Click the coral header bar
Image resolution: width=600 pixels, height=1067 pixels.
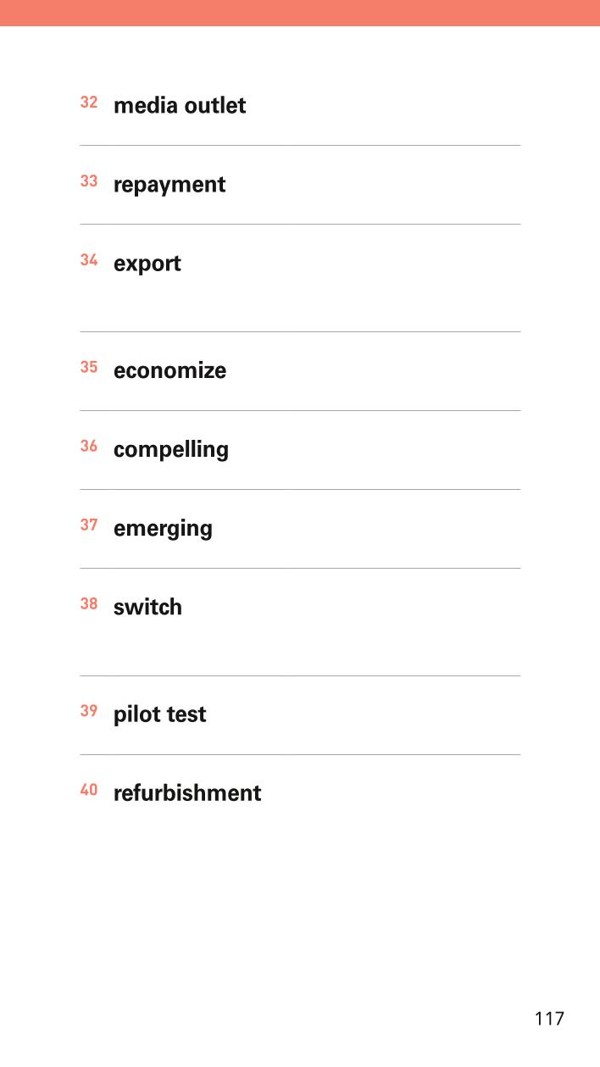(x=300, y=13)
